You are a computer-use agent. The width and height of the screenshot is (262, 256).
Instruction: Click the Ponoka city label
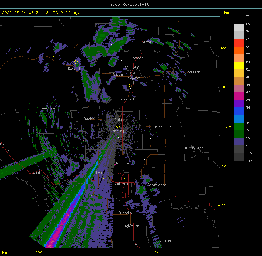pos(146,41)
